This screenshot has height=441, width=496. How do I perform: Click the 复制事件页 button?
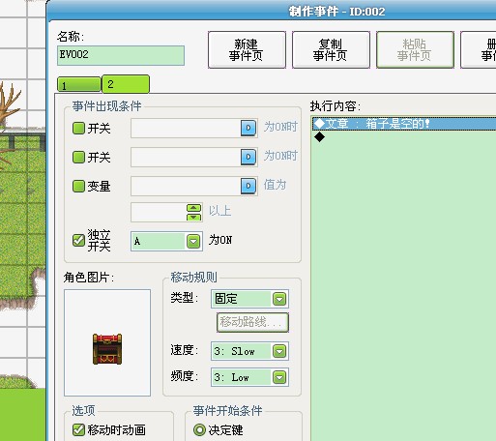(x=331, y=49)
